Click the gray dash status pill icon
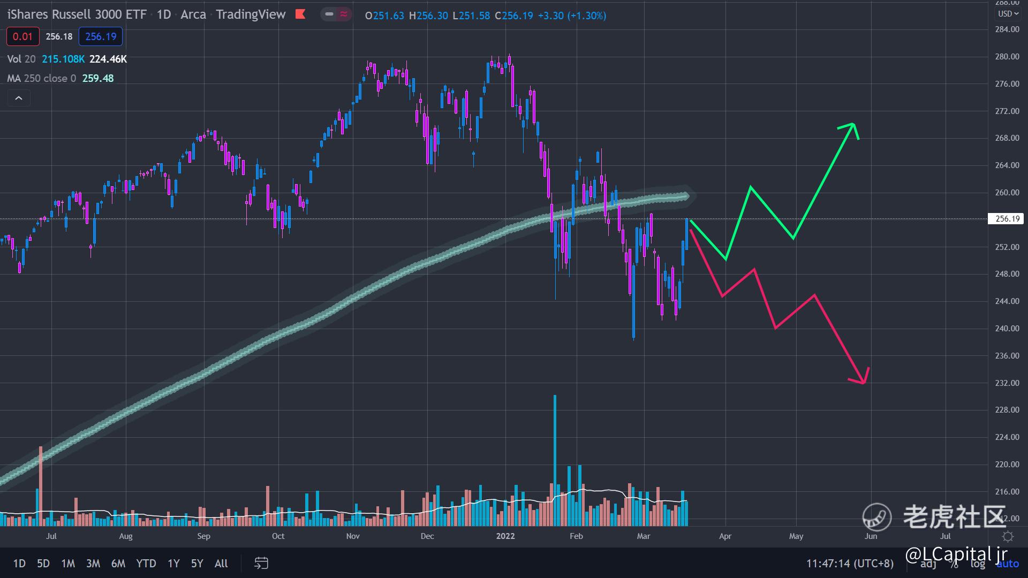The image size is (1028, 578). pyautogui.click(x=329, y=14)
